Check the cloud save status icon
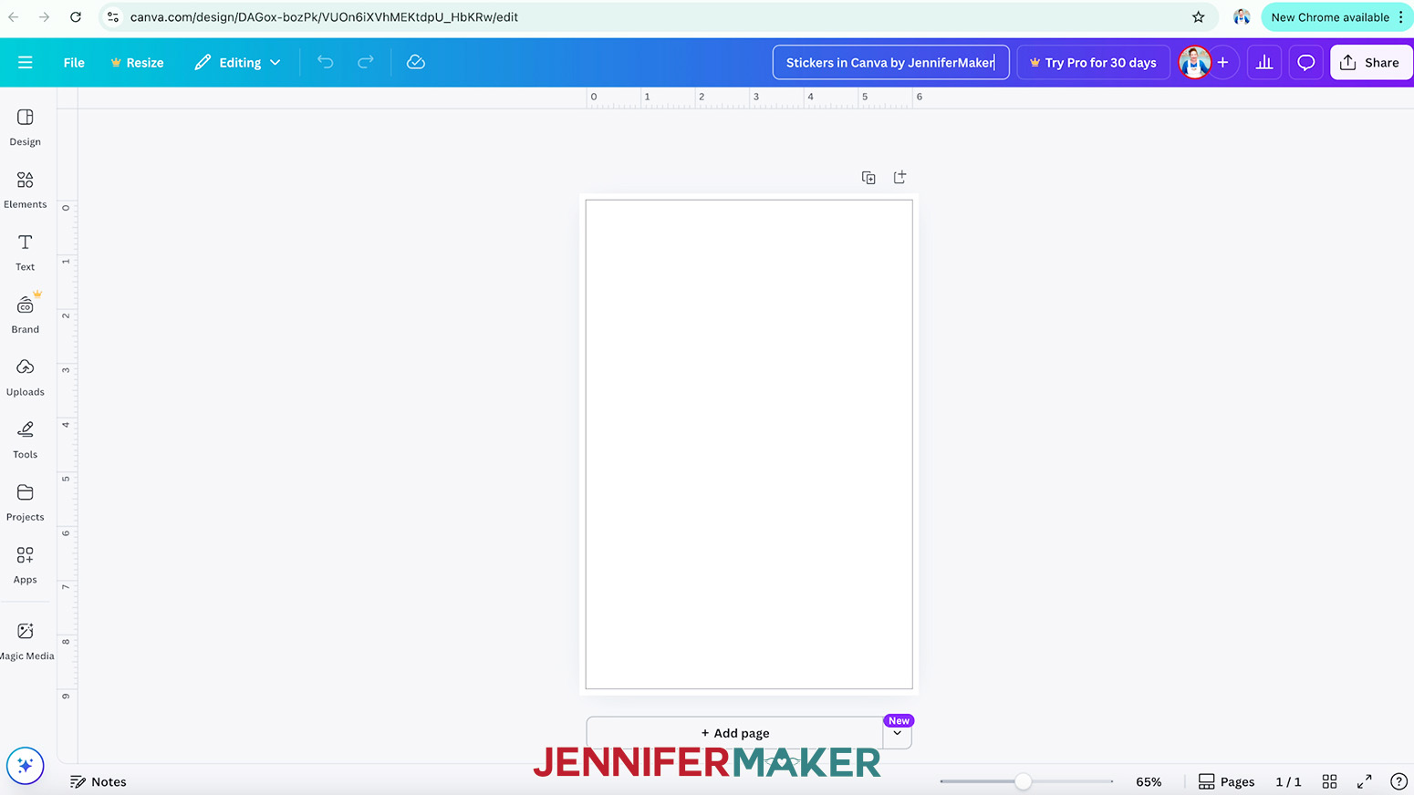This screenshot has width=1414, height=795. [416, 62]
